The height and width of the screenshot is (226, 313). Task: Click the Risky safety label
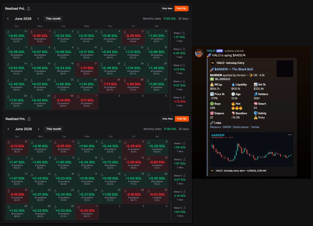(x=261, y=118)
